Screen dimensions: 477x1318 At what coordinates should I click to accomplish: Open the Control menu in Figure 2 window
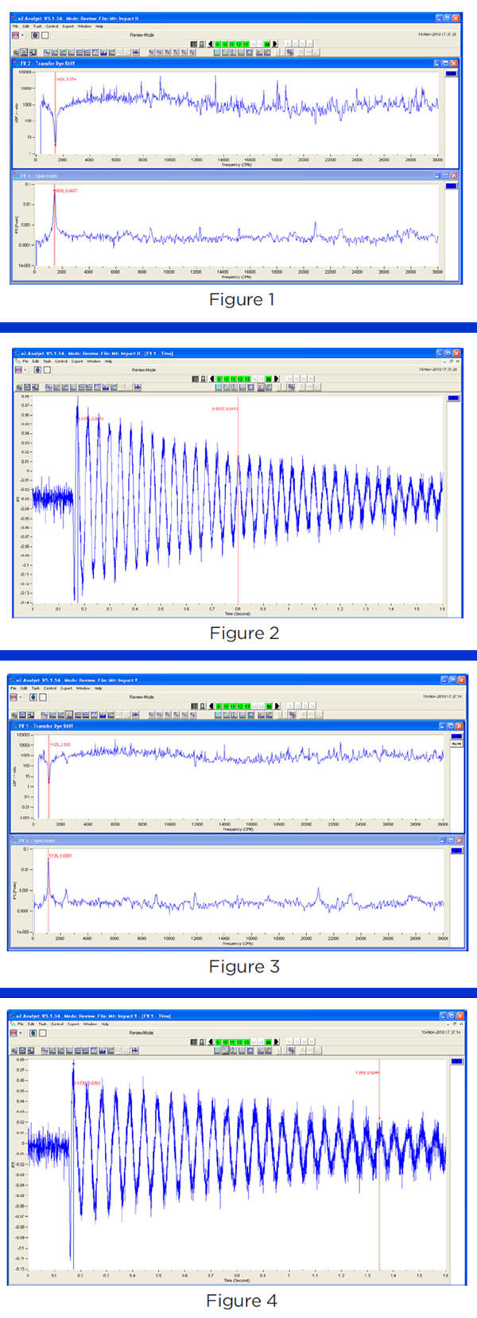coord(60,361)
